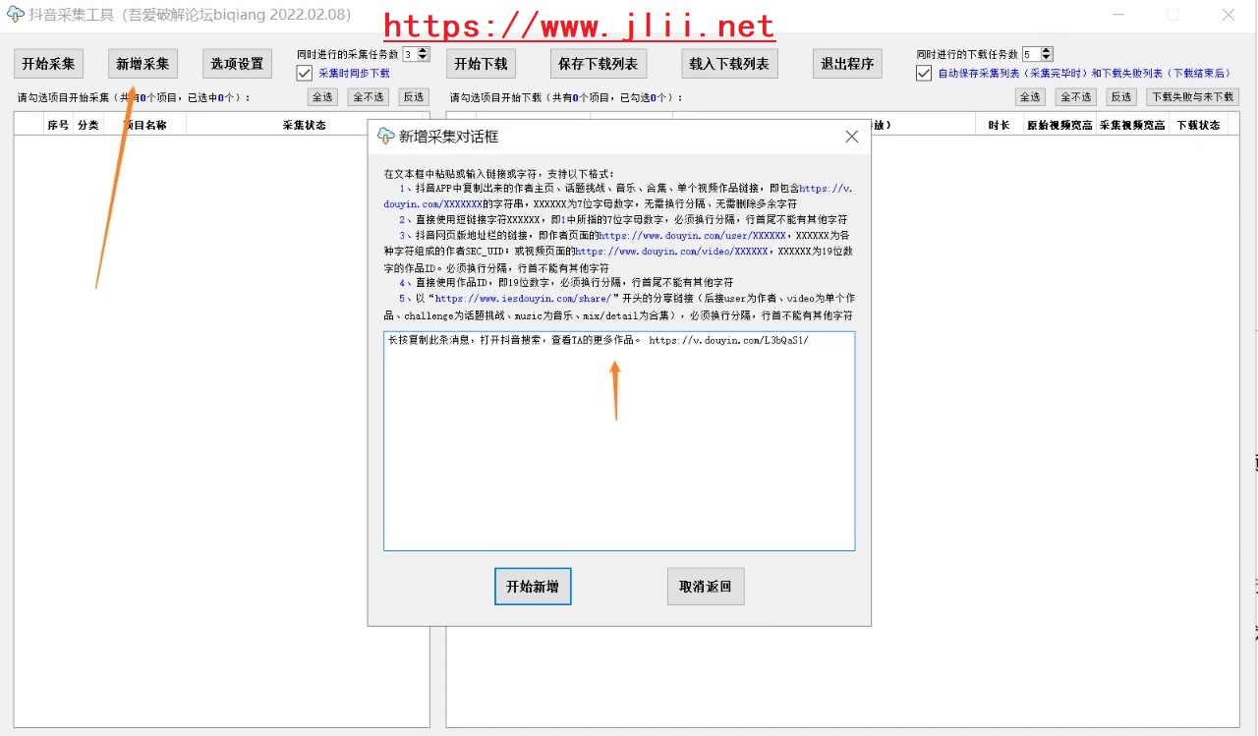Decrease 采集任务数 with the down arrow
The width and height of the screenshot is (1258, 736).
tap(423, 58)
